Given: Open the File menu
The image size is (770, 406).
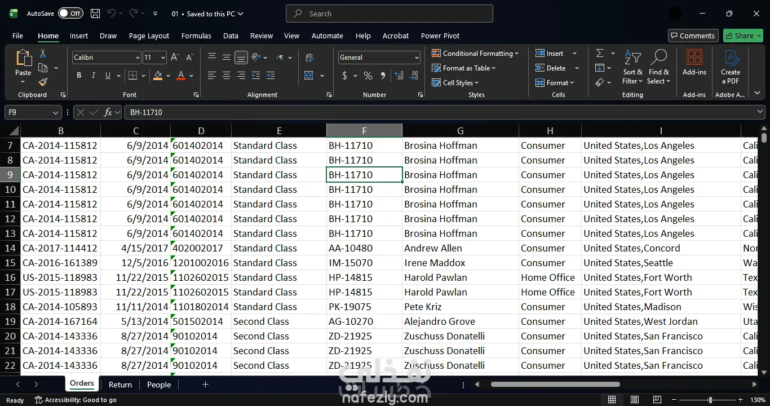Looking at the screenshot, I should point(17,36).
